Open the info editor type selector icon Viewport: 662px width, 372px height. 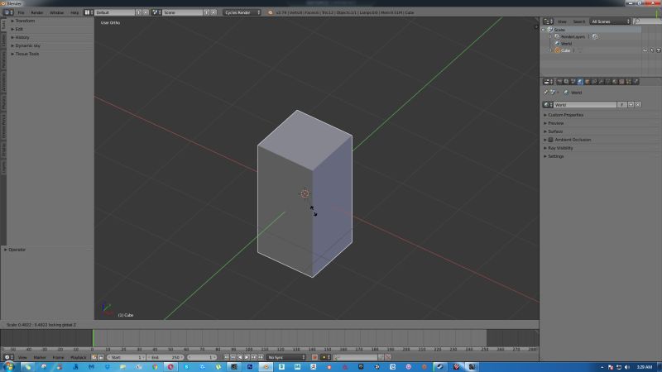(x=8, y=12)
